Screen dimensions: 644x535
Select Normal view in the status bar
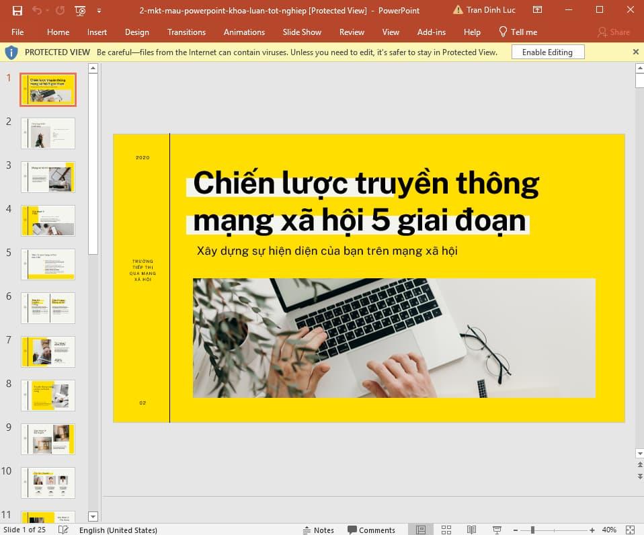pos(421,530)
